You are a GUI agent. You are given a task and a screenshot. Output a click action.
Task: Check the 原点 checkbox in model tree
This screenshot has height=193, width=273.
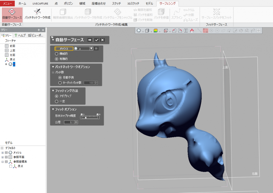tap(11, 166)
